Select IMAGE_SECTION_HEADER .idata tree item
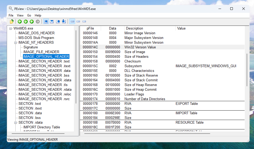 click(45, 80)
